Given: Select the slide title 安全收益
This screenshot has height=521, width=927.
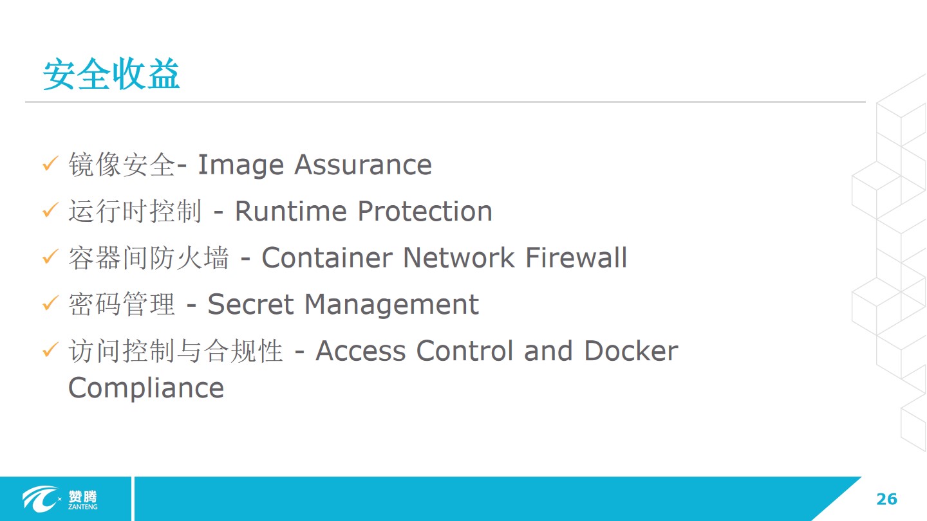Looking at the screenshot, I should pos(111,75).
